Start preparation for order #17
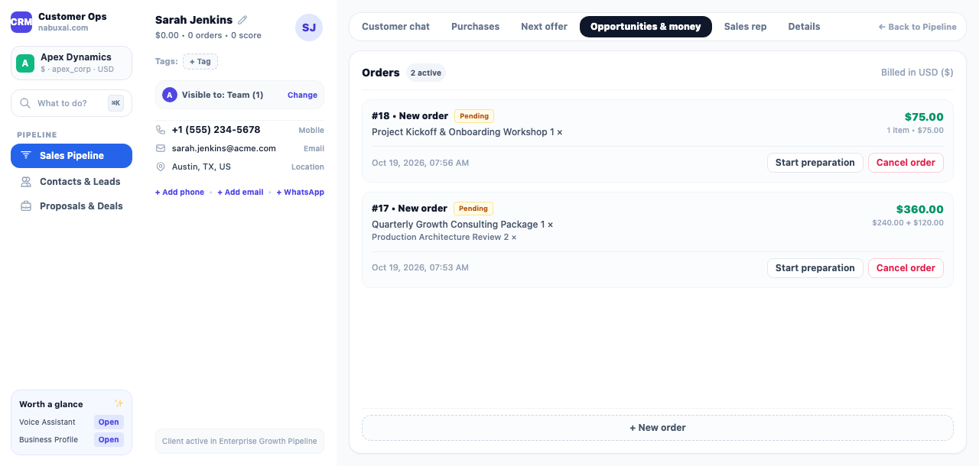 coord(815,268)
